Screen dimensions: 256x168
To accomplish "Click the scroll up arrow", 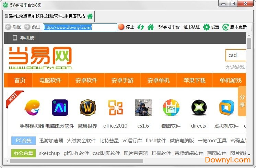I will [249, 35].
